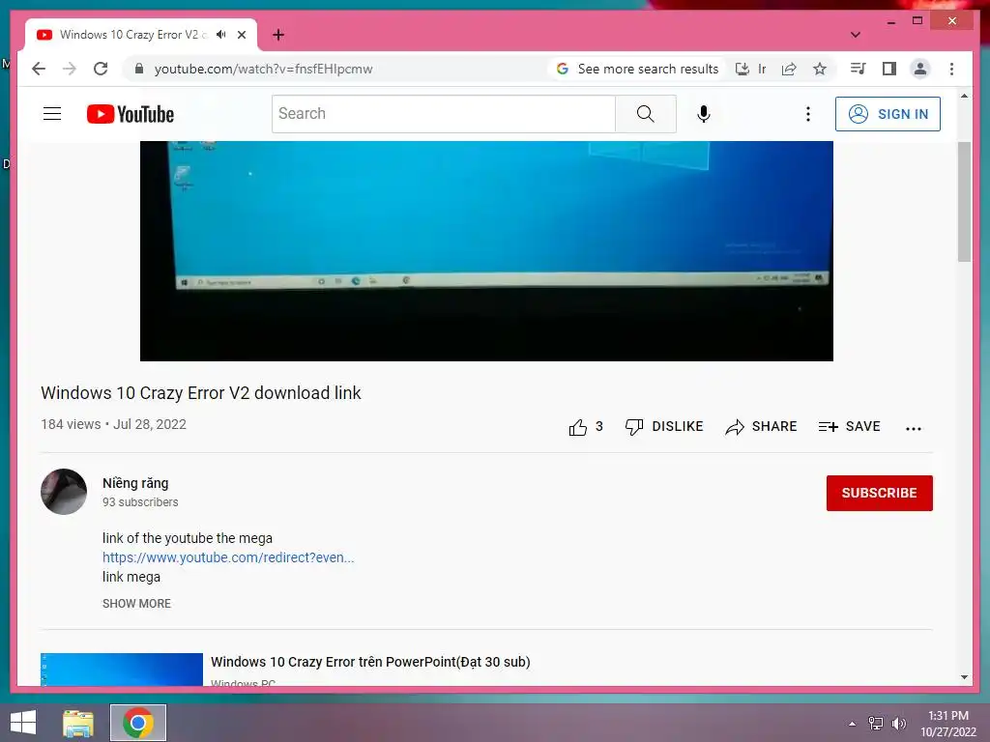Bookmark this page with the star
The width and height of the screenshot is (990, 742).
coord(820,69)
